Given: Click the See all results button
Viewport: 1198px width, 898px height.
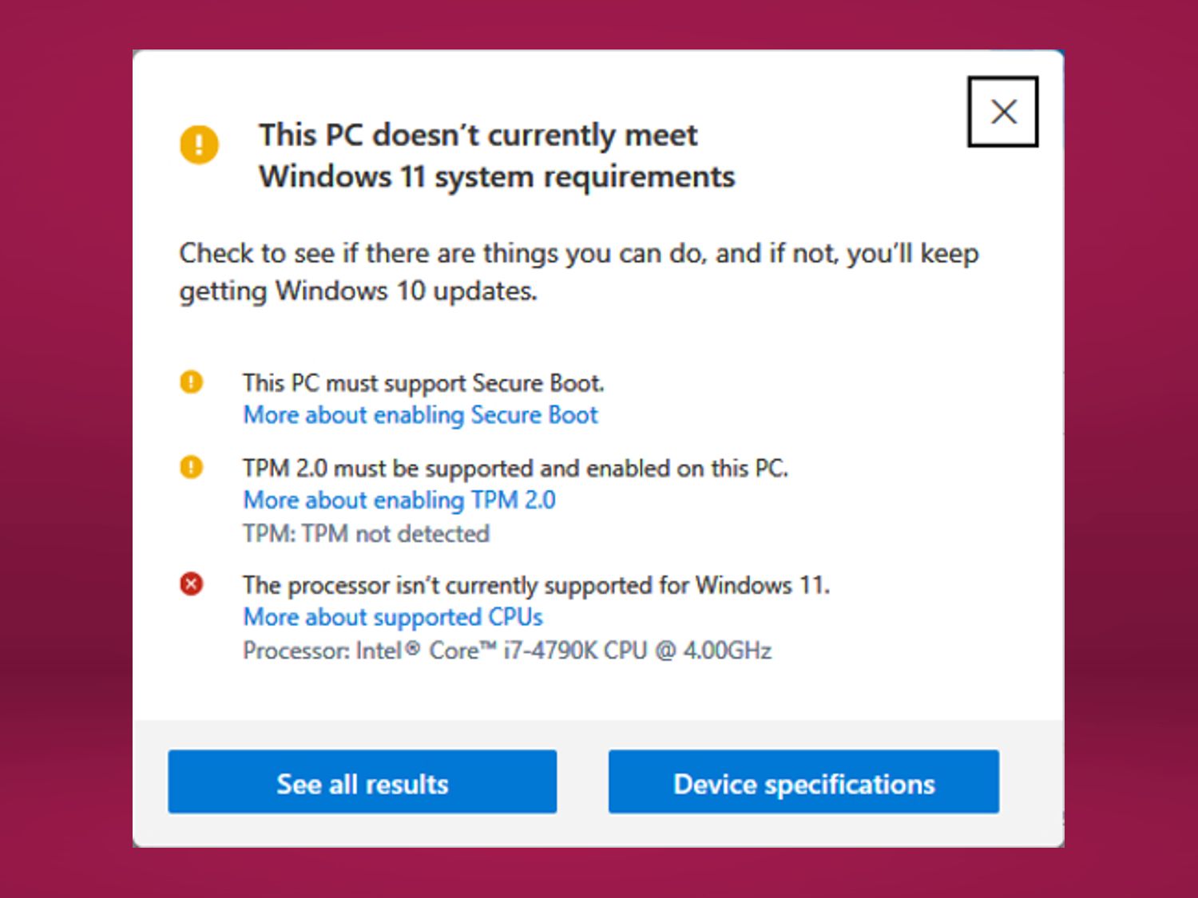Looking at the screenshot, I should [362, 781].
